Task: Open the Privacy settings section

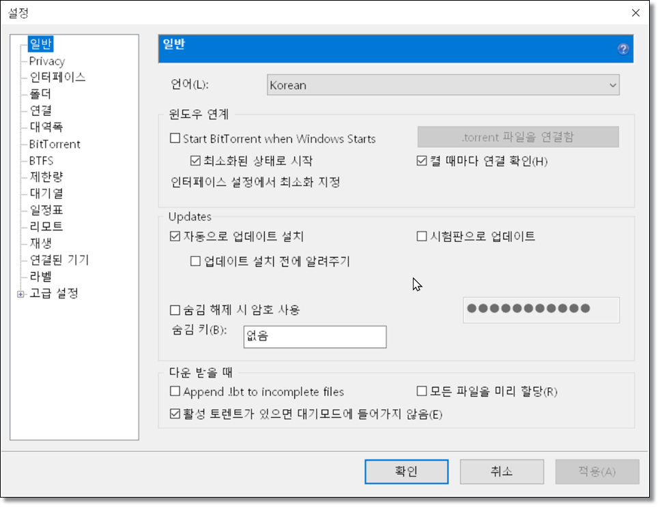Action: (46, 61)
